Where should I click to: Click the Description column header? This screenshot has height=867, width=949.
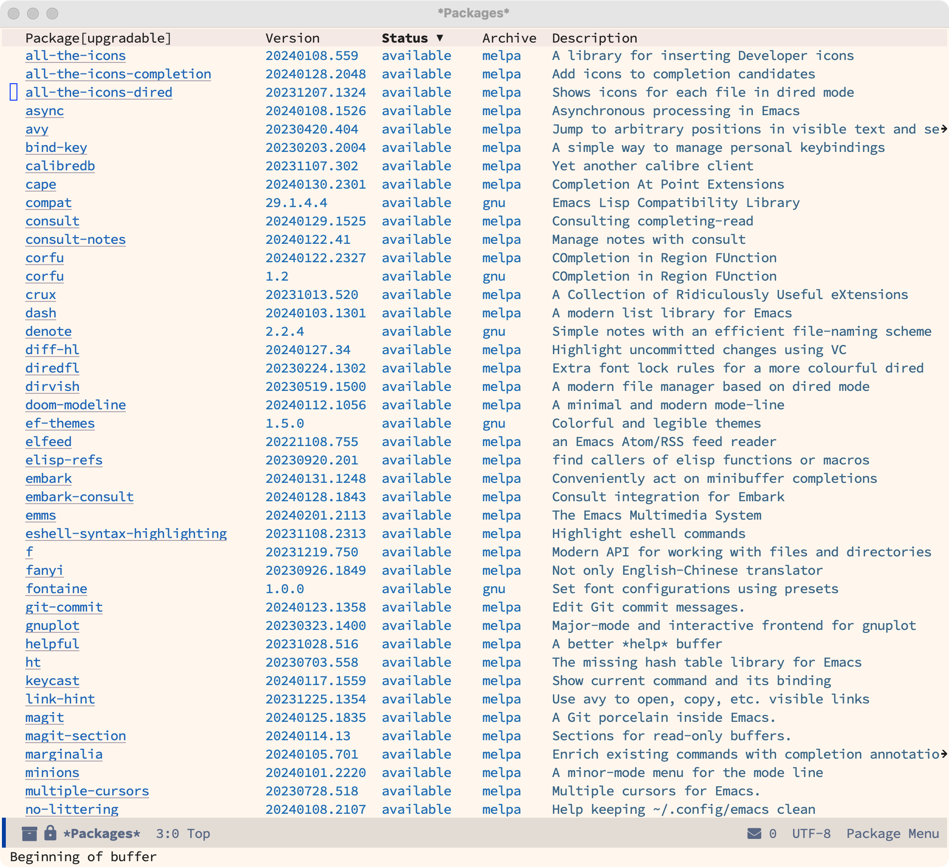595,38
